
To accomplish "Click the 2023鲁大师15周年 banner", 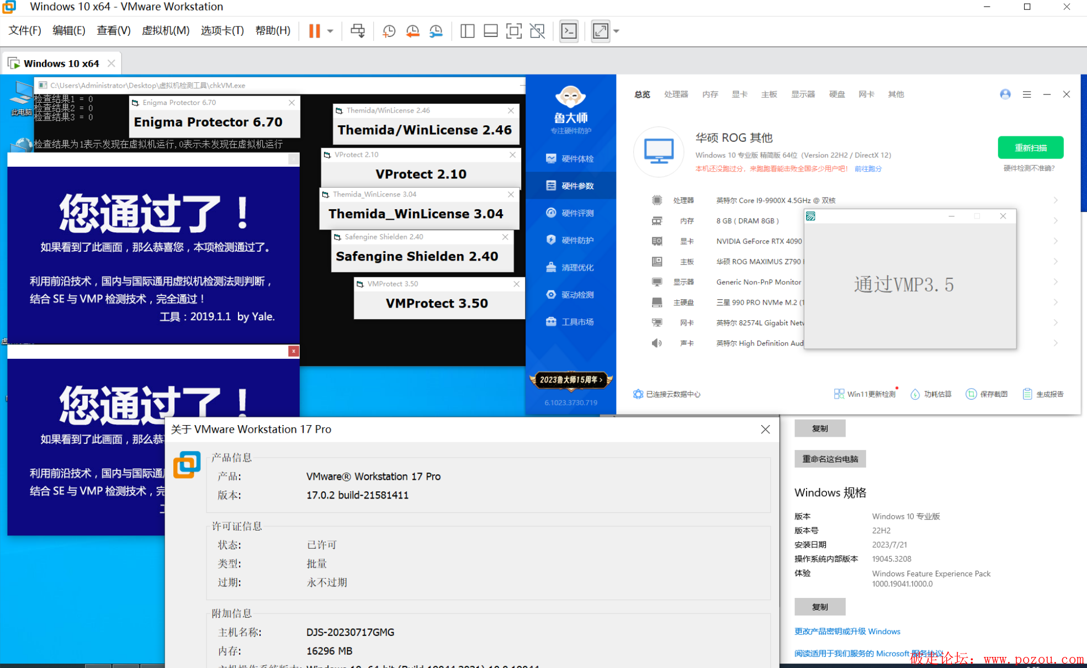I will 571,380.
